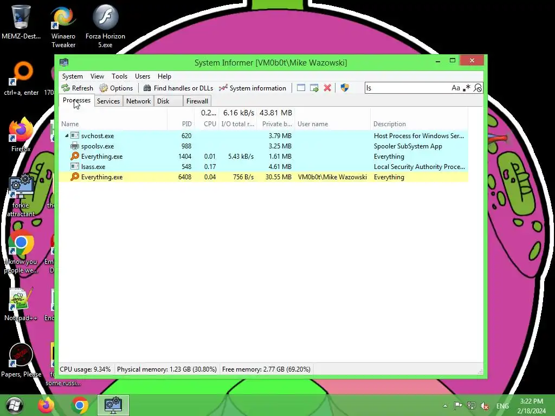
Task: Select the lsass.exe process row
Action: pos(264,167)
